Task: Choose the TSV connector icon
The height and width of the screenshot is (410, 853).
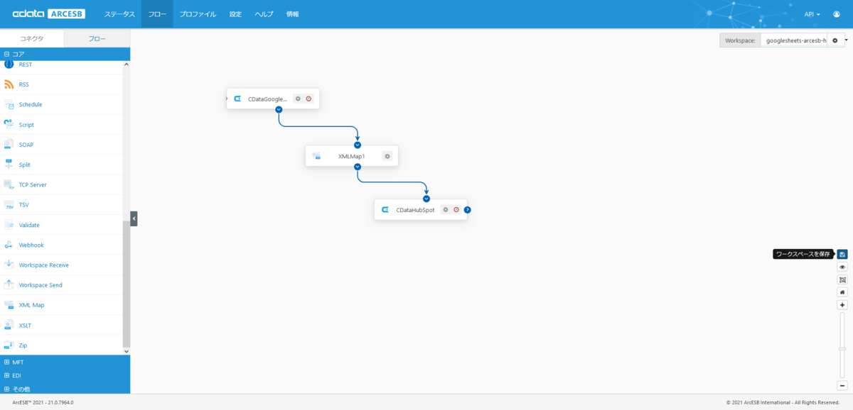Action: [x=9, y=204]
